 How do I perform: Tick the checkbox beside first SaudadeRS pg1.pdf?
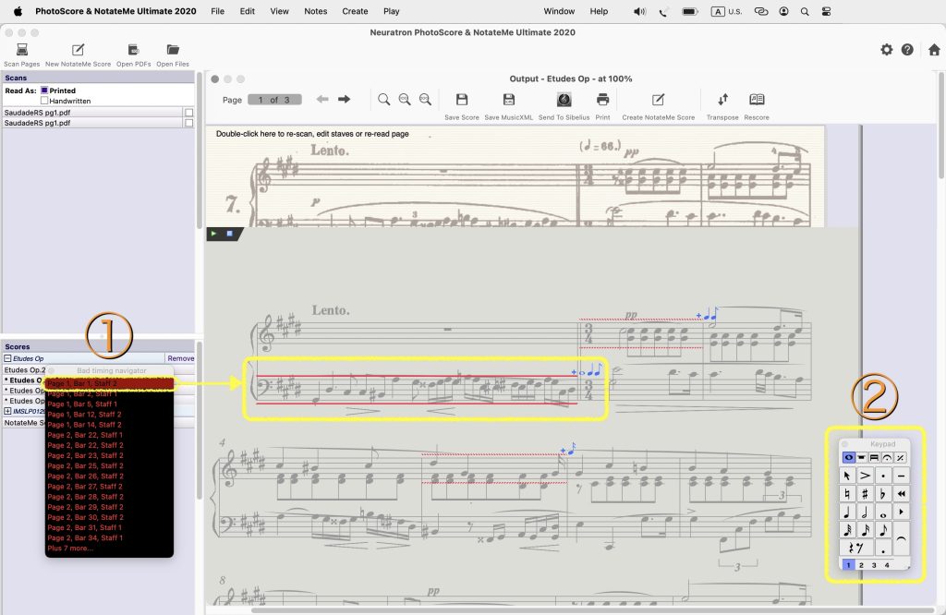188,113
